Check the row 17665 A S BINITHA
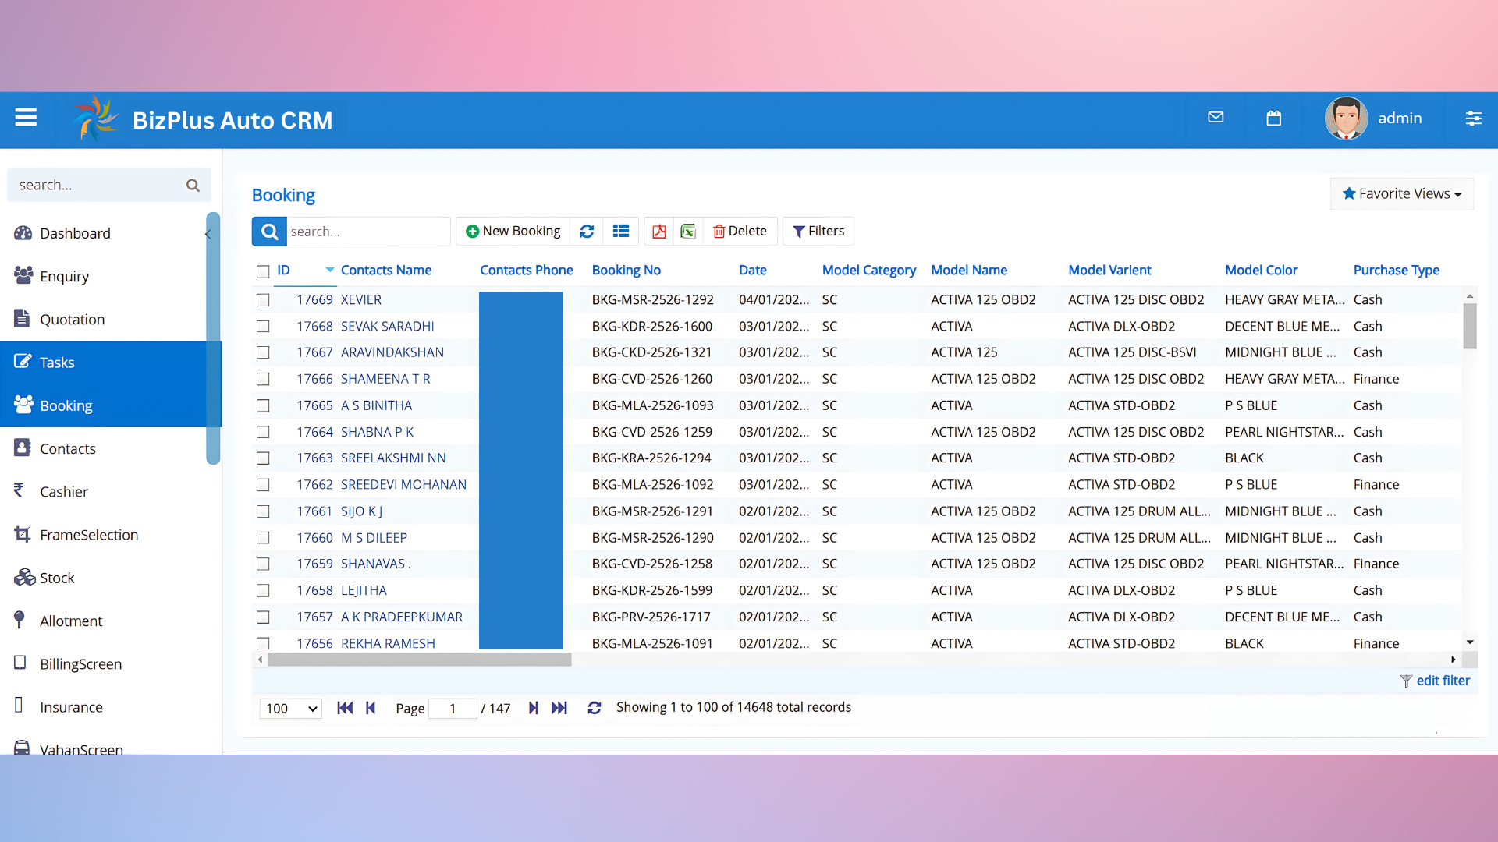The image size is (1498, 842). [263, 405]
